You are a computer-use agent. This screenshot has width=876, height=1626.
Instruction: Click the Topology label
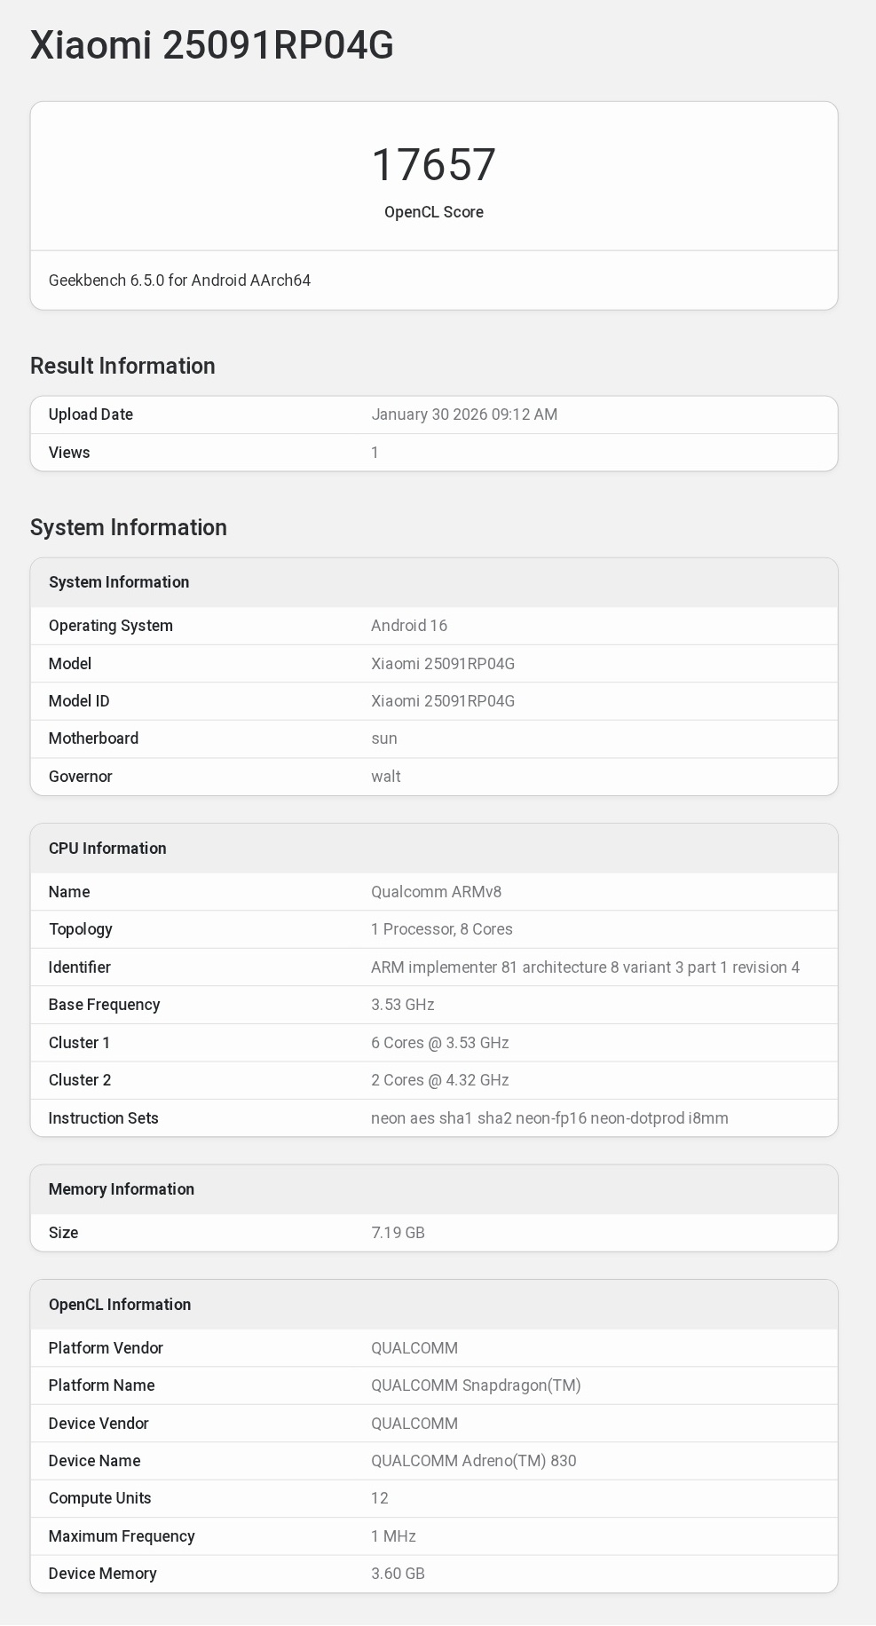pos(81,929)
